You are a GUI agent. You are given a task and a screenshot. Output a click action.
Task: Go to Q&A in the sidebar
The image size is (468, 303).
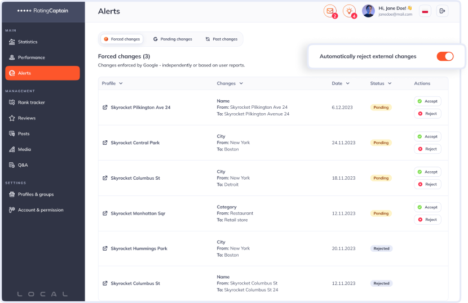23,165
